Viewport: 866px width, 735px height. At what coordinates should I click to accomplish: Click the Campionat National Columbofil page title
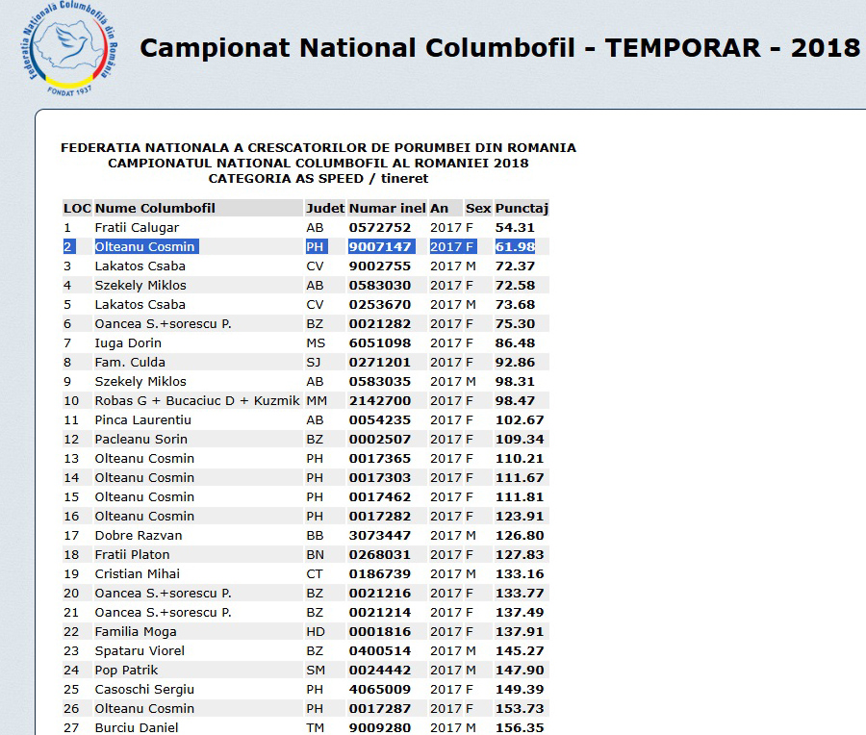click(x=499, y=48)
